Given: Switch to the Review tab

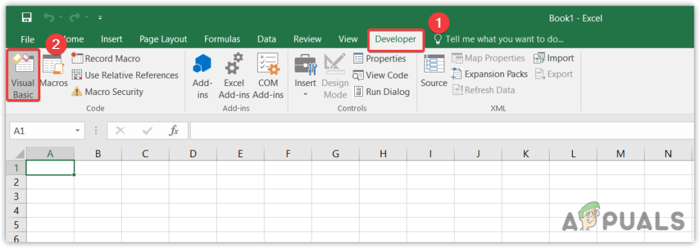Looking at the screenshot, I should (308, 39).
